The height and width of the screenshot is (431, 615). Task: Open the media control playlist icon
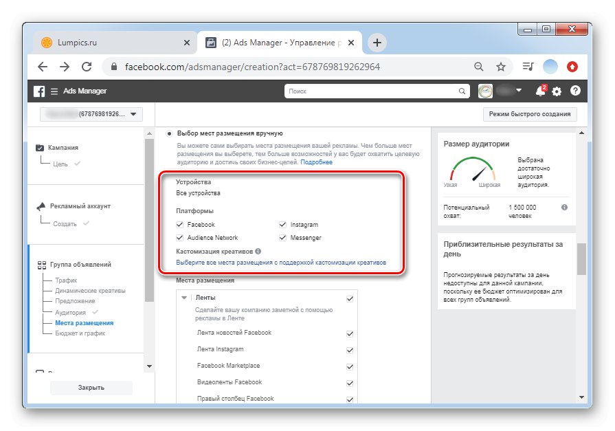528,67
